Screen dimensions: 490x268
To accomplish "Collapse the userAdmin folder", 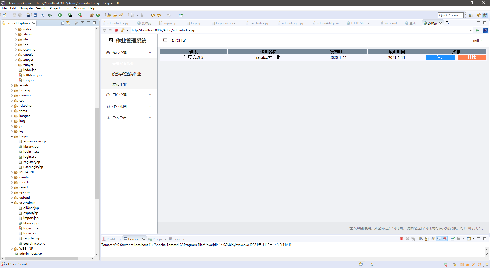I will [12, 203].
